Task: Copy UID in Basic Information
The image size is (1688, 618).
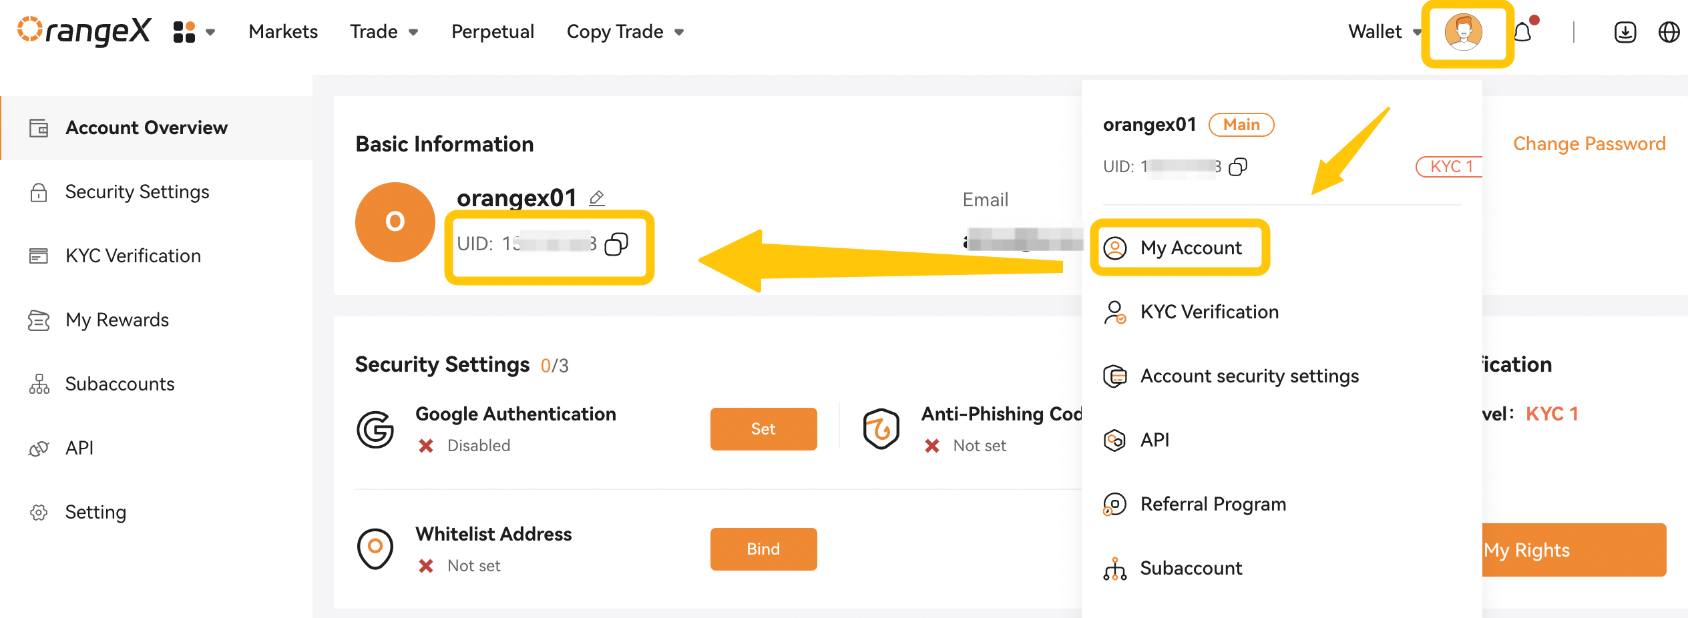Action: pyautogui.click(x=616, y=244)
